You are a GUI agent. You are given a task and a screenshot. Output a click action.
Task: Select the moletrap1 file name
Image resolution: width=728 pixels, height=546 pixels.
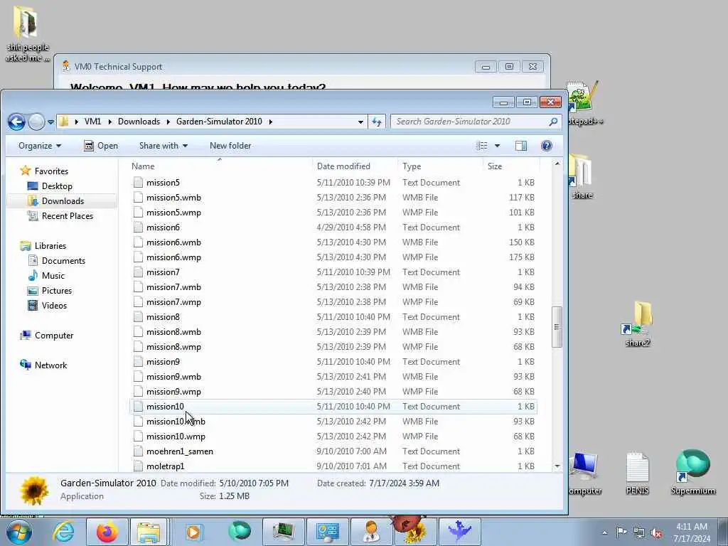click(x=165, y=466)
